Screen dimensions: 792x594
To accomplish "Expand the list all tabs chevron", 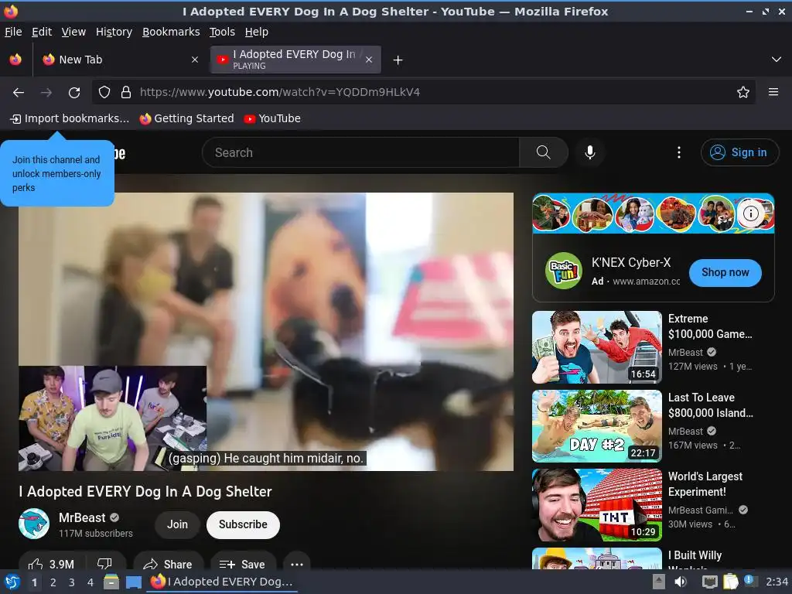I will coord(777,60).
